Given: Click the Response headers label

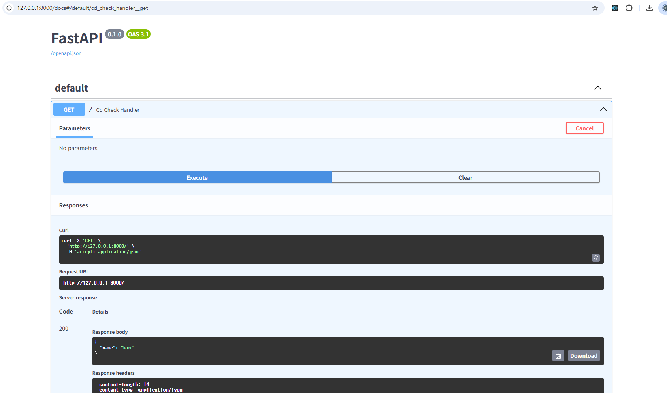Looking at the screenshot, I should coord(113,373).
